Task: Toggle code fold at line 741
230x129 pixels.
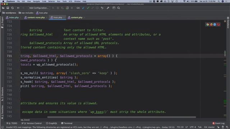Action: tap(19, 99)
